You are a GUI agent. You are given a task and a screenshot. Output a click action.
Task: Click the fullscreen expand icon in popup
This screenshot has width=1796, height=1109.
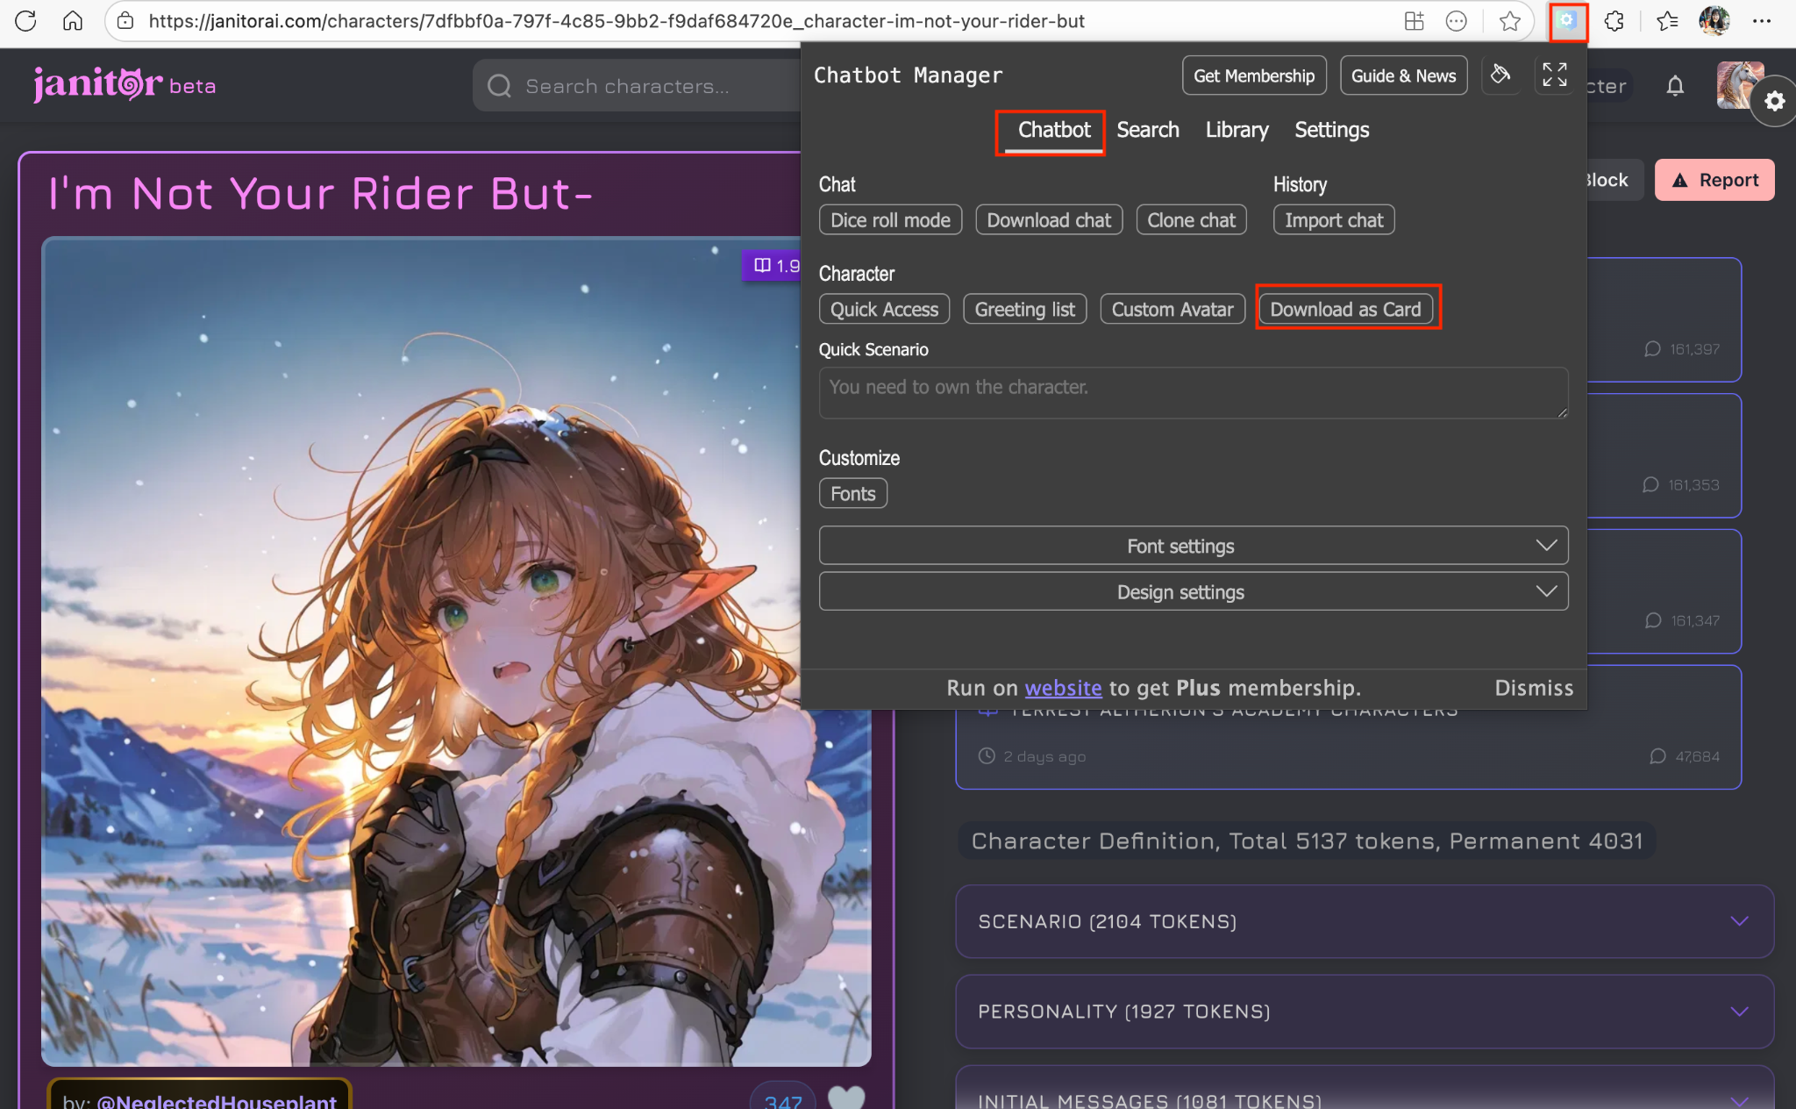pyautogui.click(x=1554, y=75)
